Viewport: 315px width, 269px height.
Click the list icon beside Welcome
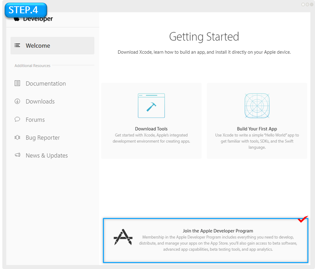18,45
